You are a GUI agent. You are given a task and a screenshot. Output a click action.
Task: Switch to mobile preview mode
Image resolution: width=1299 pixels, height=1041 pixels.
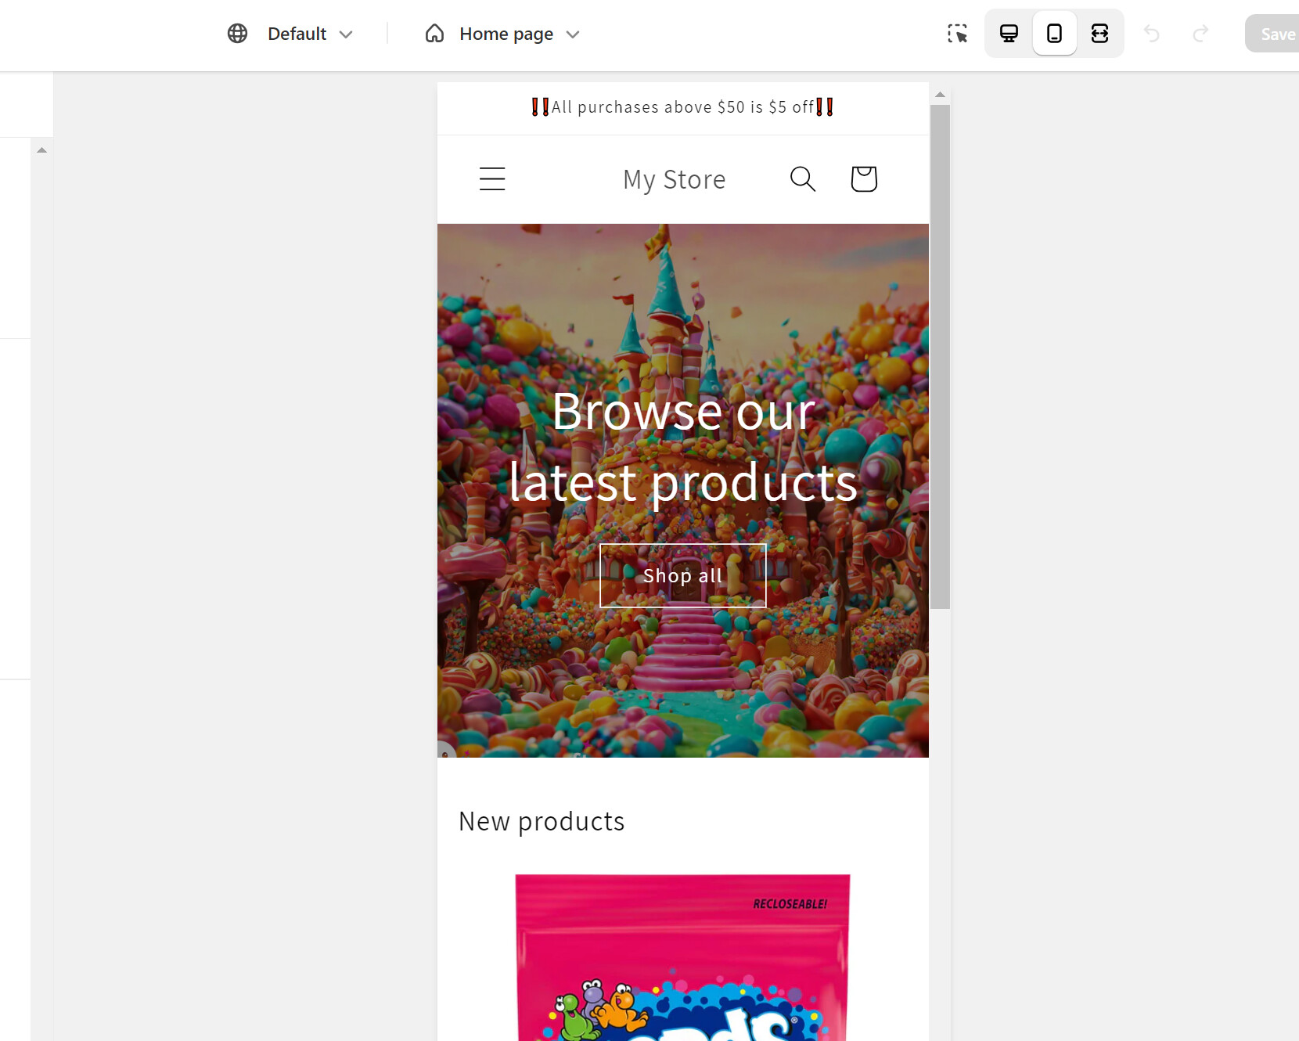[1054, 34]
